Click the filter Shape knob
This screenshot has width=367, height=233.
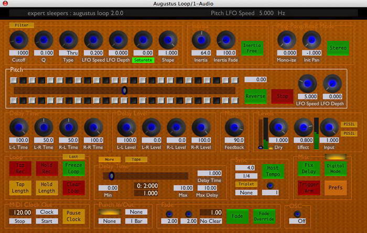(168, 39)
